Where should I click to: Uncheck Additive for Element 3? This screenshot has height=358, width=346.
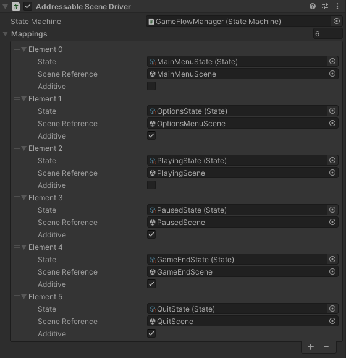pyautogui.click(x=151, y=234)
